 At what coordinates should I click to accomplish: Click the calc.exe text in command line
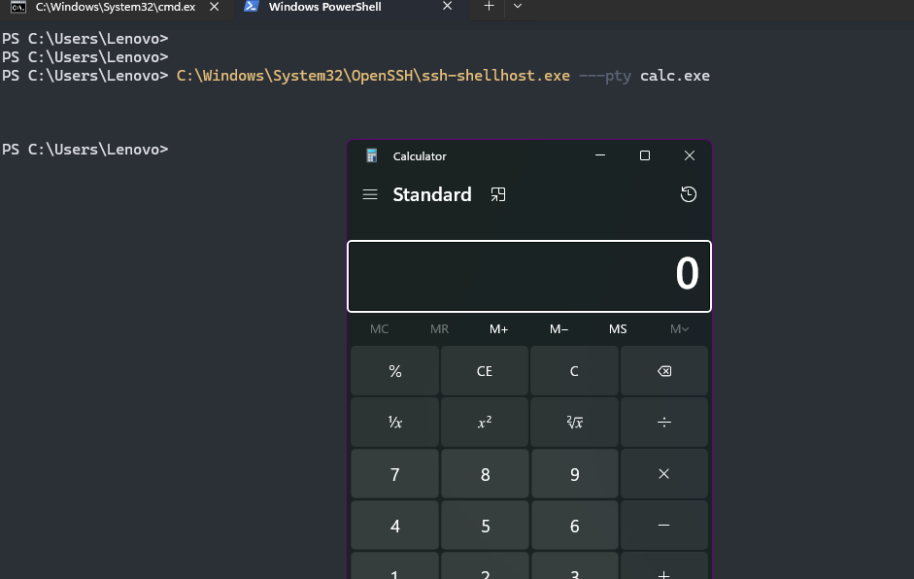click(x=675, y=76)
